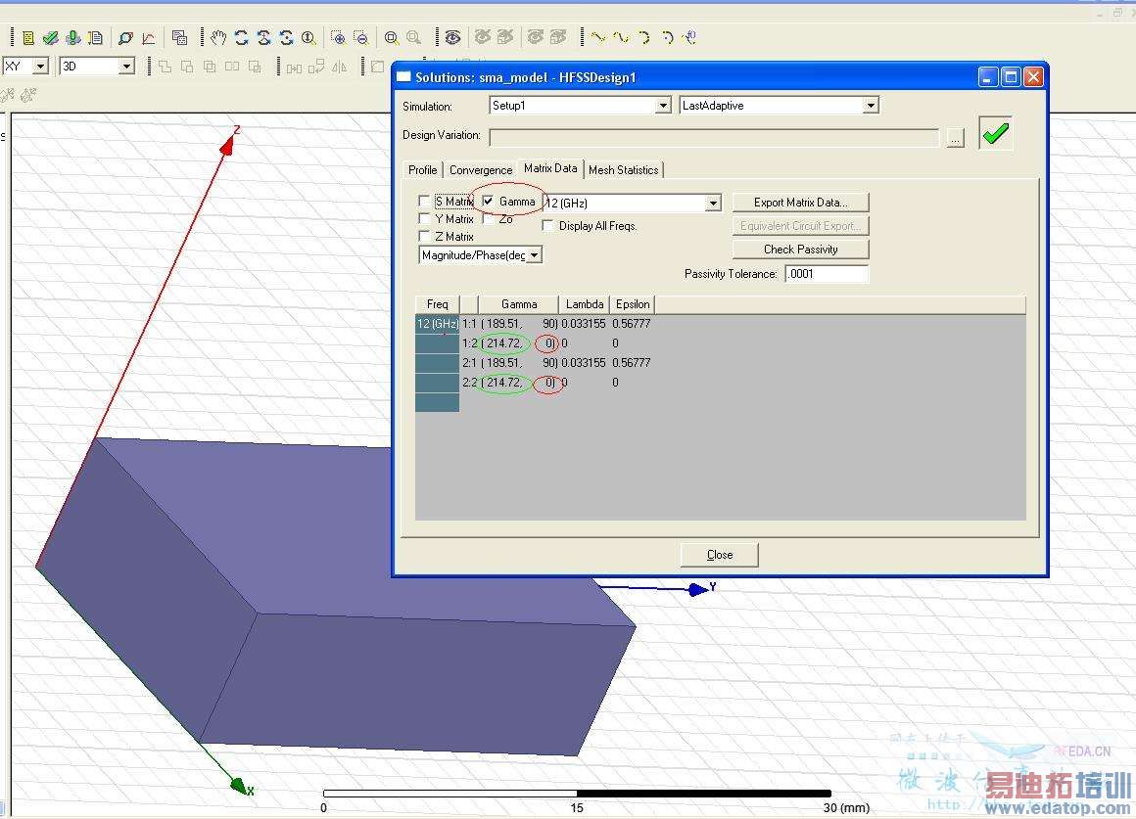Click the Validate check icon in toolbar

(x=50, y=38)
